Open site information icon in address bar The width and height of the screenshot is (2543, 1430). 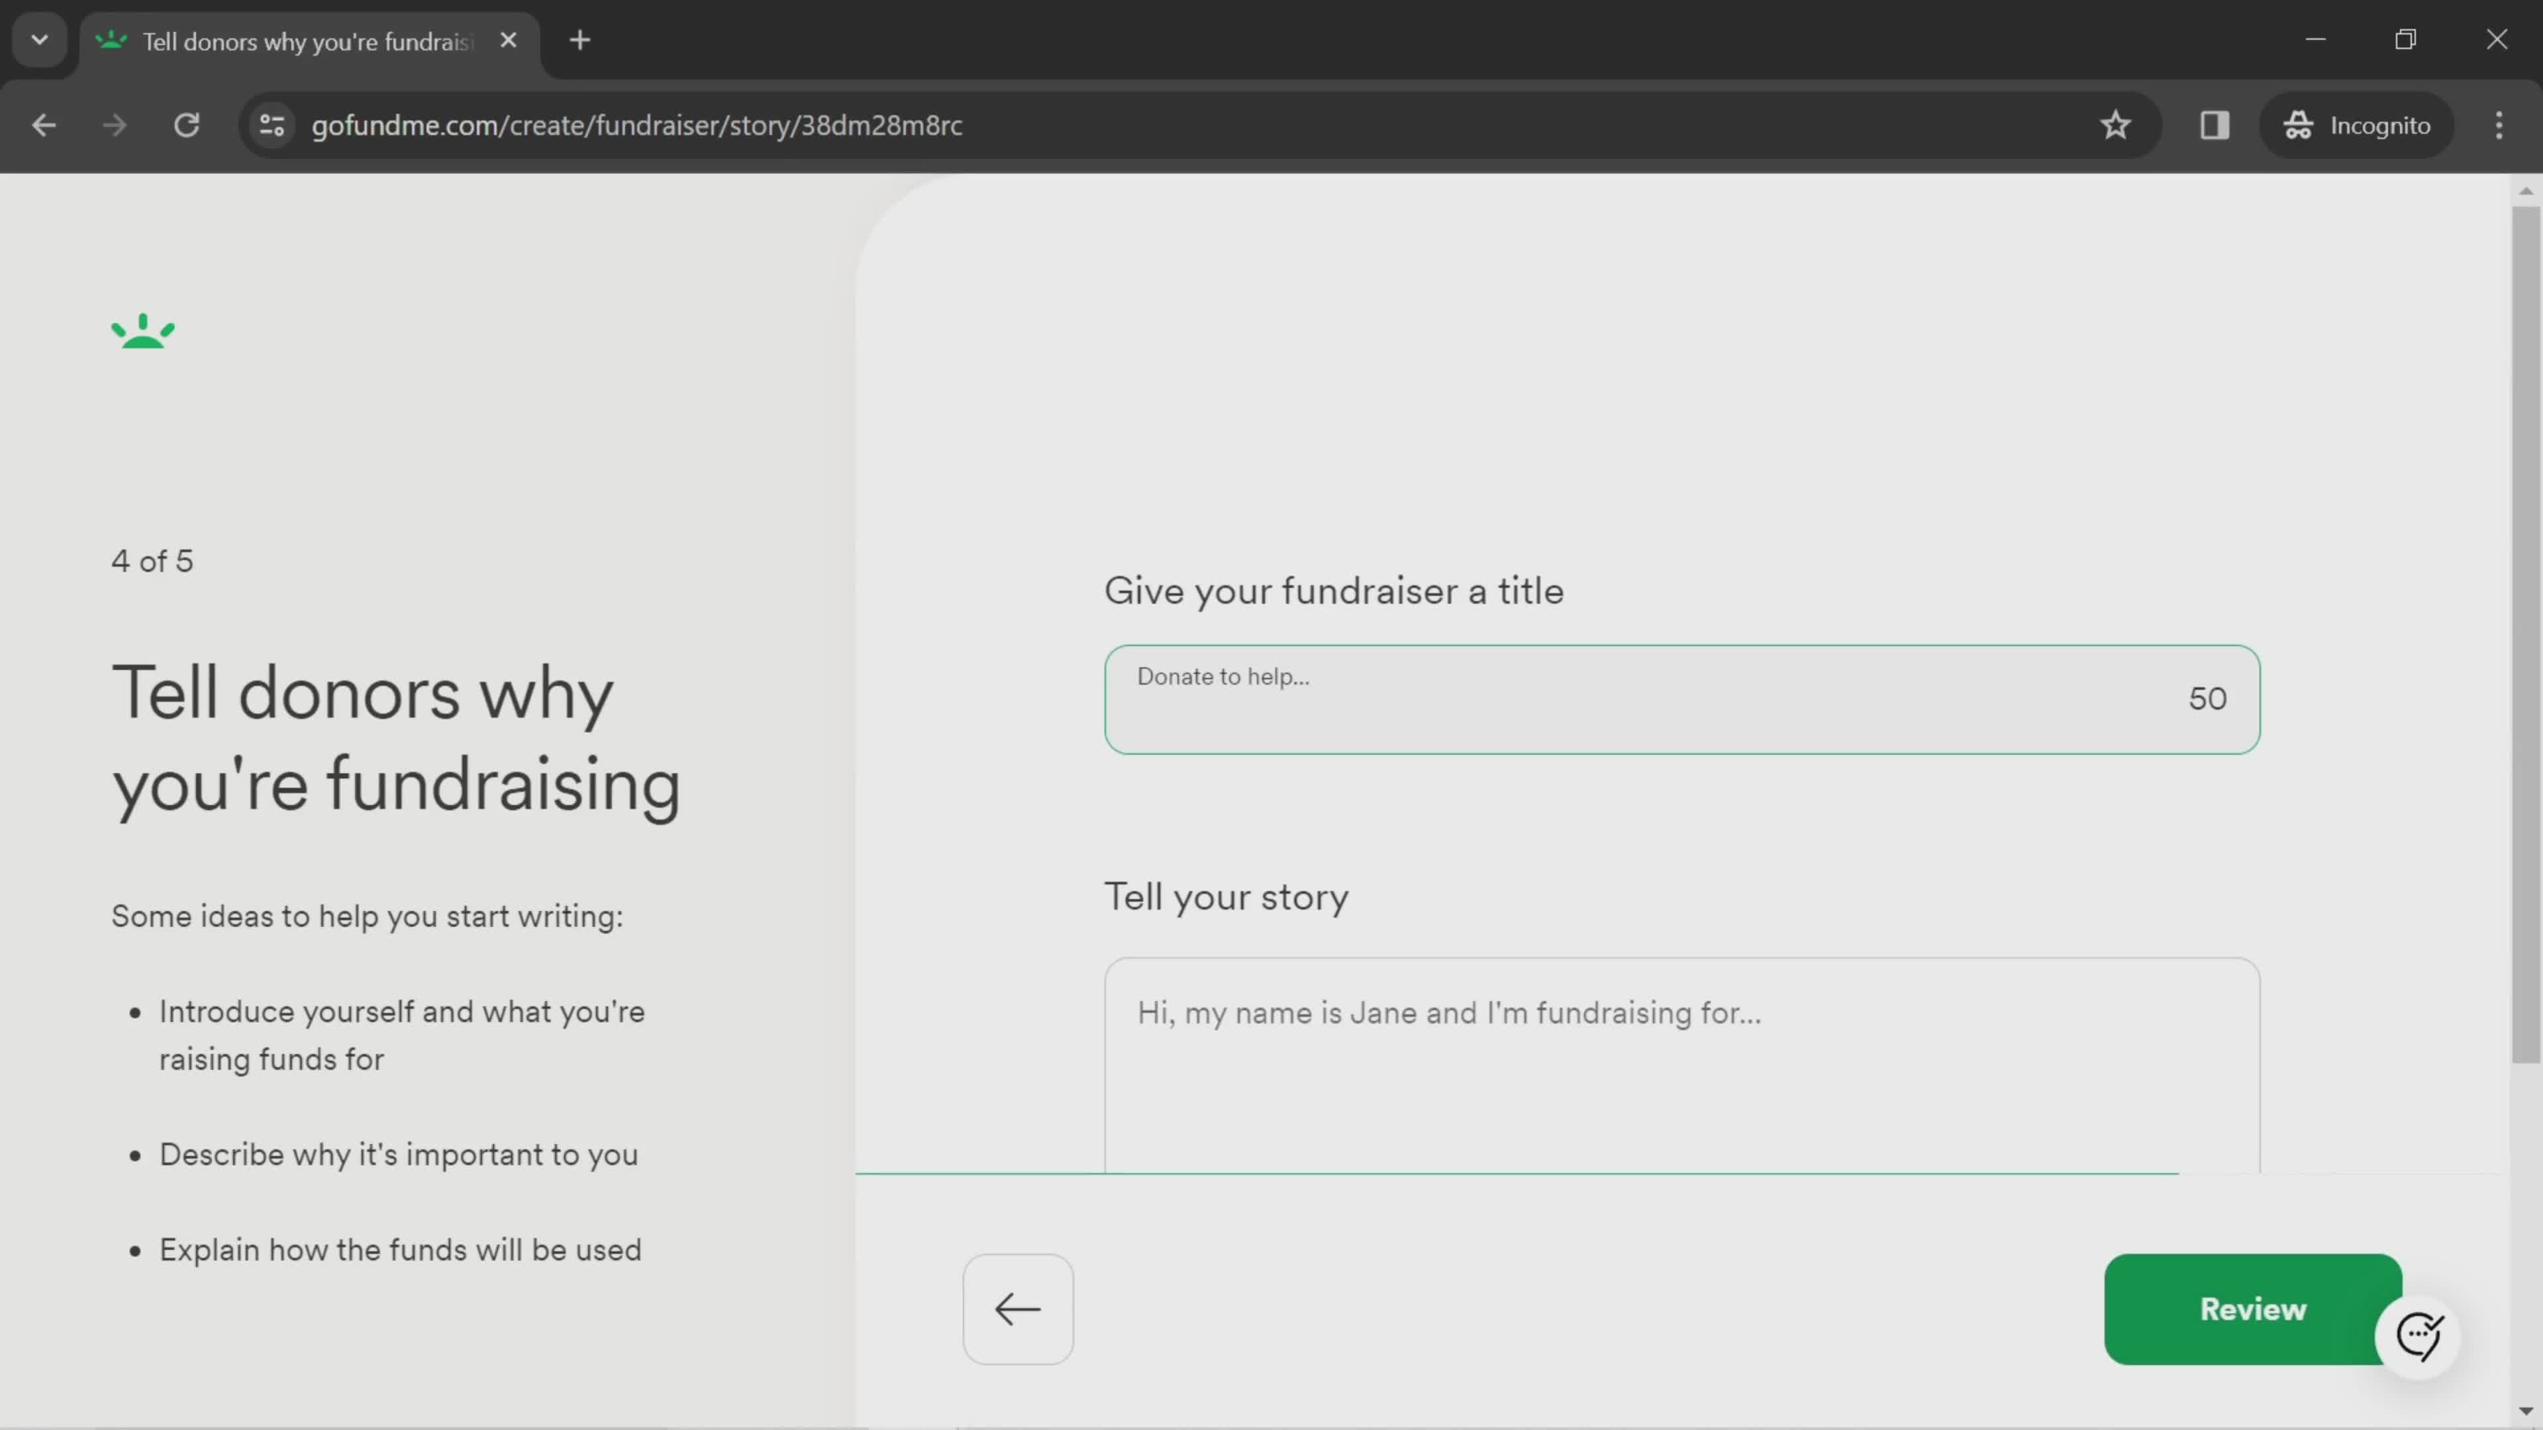click(272, 125)
